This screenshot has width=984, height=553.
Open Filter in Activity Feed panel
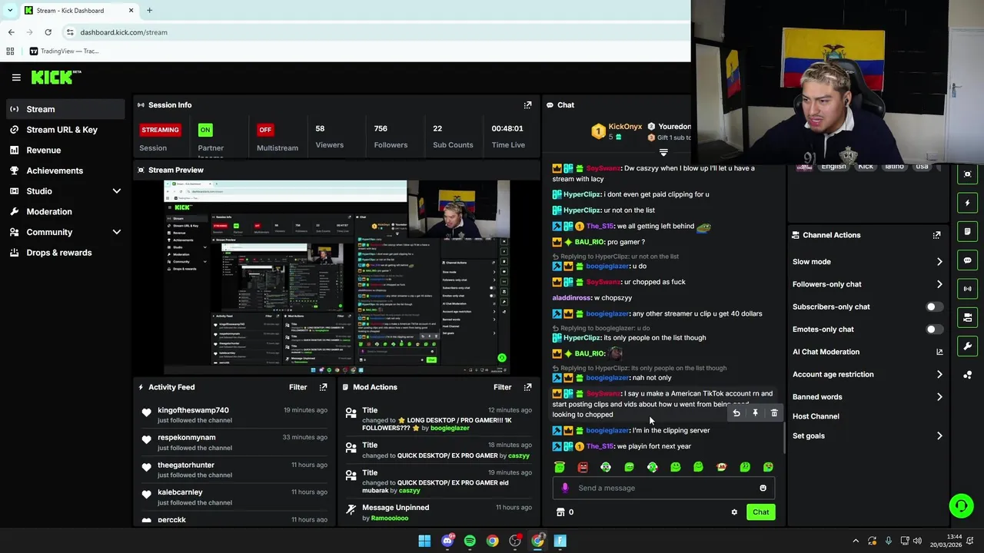pyautogui.click(x=298, y=387)
